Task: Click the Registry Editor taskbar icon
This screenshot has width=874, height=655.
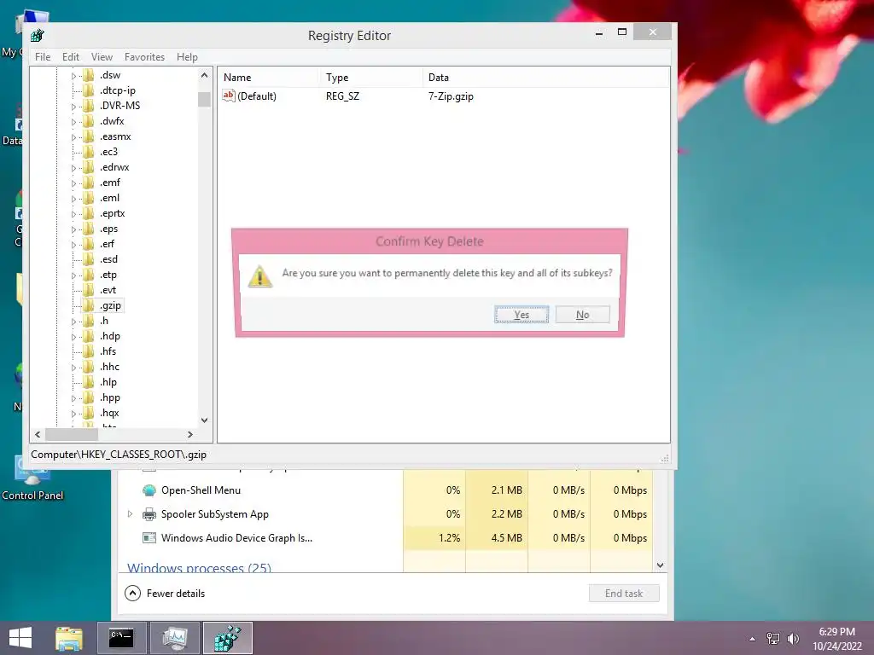Action: tap(228, 638)
